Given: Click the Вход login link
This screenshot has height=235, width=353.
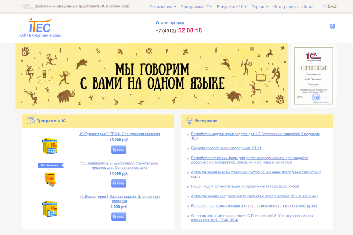Looking at the screenshot, I should pyautogui.click(x=332, y=6).
